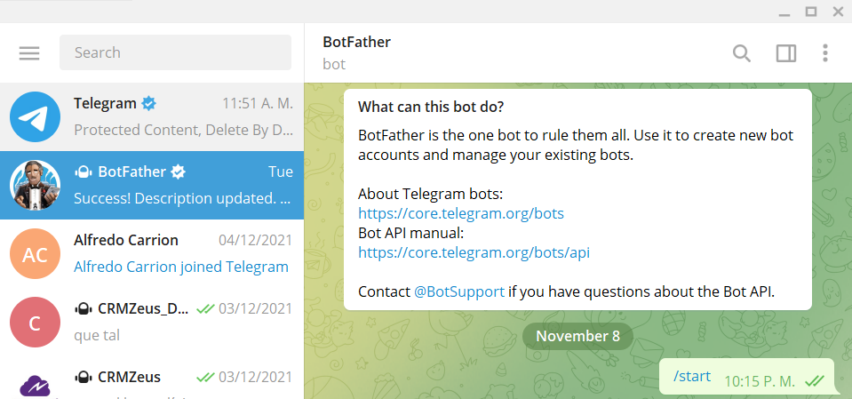The width and height of the screenshot is (852, 399).
Task: Toggle the right sidebar panel icon
Action: (x=785, y=53)
